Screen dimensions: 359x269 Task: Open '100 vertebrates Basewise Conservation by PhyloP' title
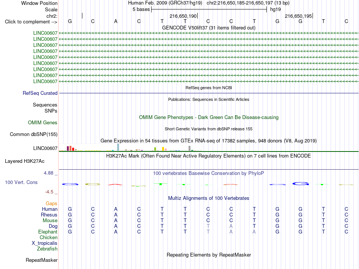(209, 173)
